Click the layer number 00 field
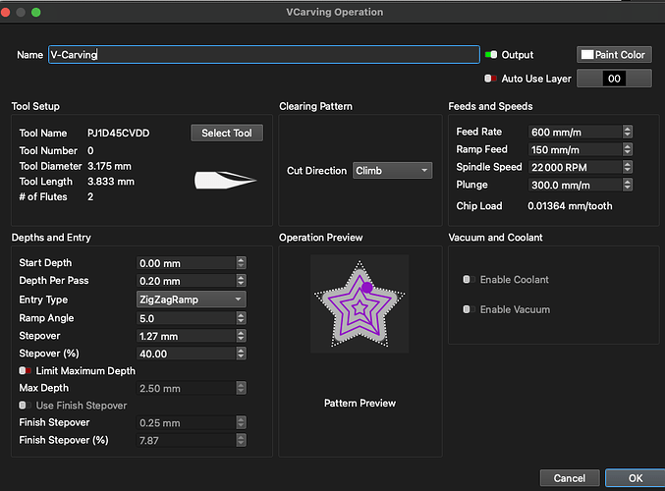 point(614,79)
